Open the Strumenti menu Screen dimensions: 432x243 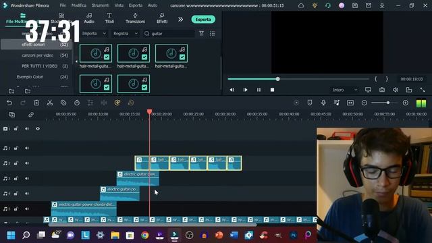[x=101, y=5]
